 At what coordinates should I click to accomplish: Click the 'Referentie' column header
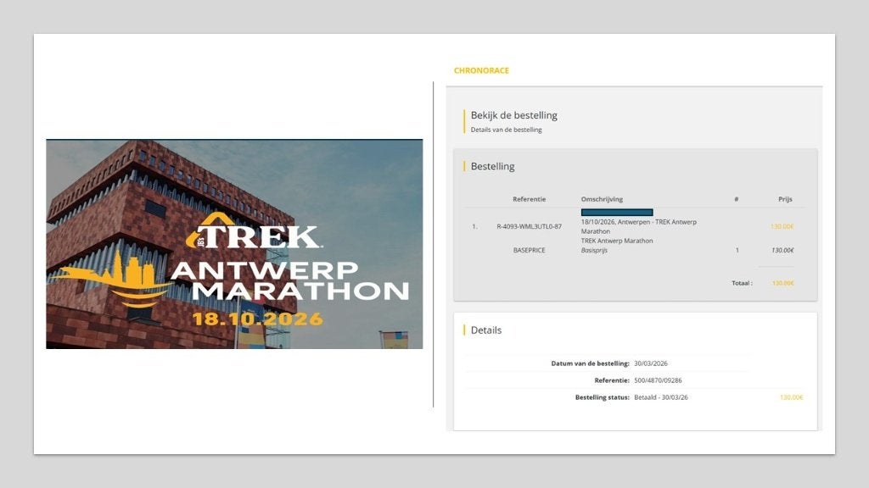click(x=529, y=199)
